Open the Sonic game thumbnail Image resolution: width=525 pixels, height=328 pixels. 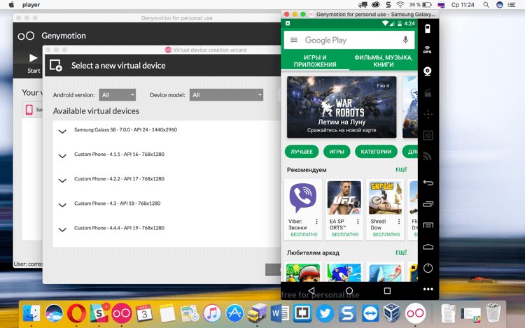coord(344,273)
